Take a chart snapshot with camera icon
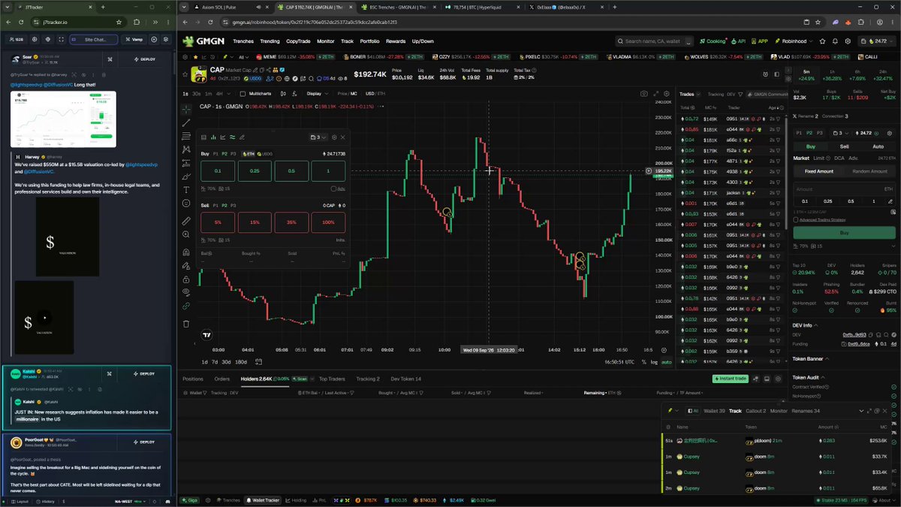The width and height of the screenshot is (901, 507). coord(644,94)
